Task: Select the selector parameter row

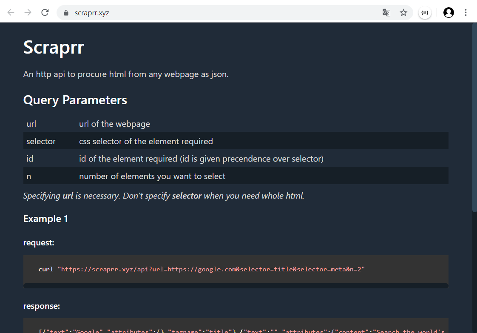Action: (x=236, y=141)
